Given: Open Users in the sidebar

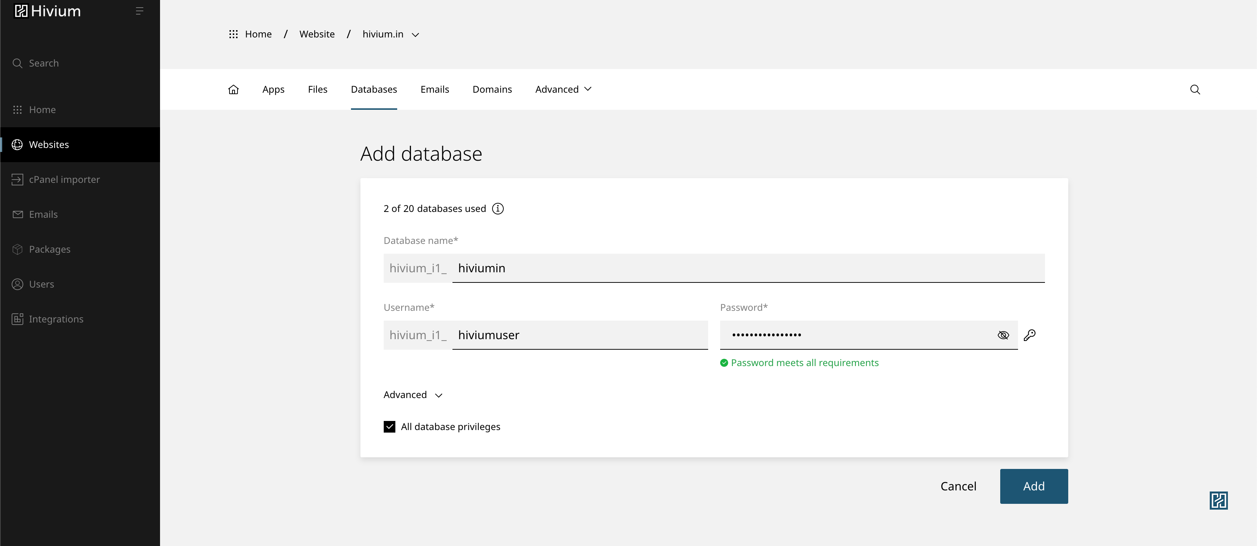Looking at the screenshot, I should click(x=80, y=284).
